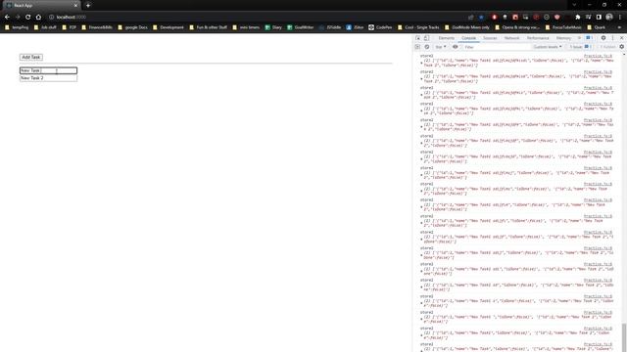Open the mini timers bookmark folder
The height and width of the screenshot is (352, 627).
tap(246, 27)
